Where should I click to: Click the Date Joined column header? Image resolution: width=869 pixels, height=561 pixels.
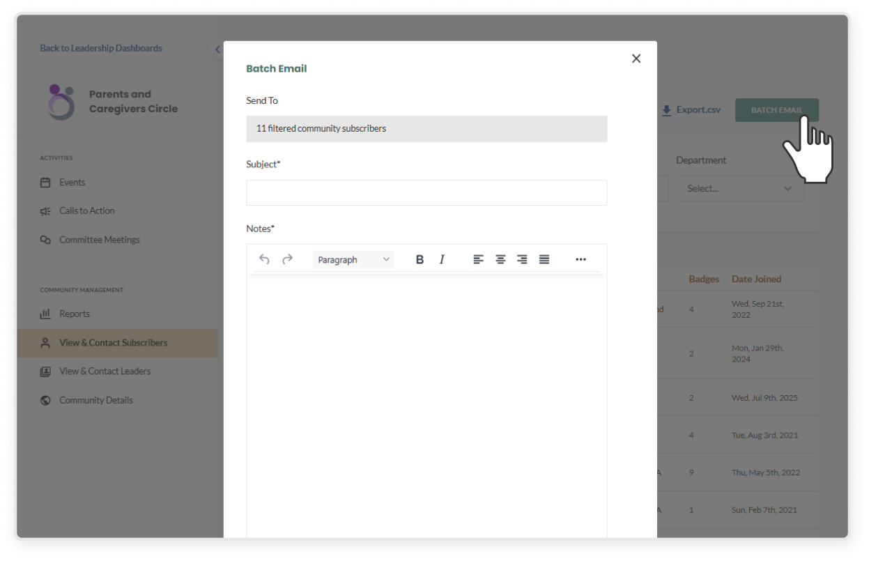point(756,279)
